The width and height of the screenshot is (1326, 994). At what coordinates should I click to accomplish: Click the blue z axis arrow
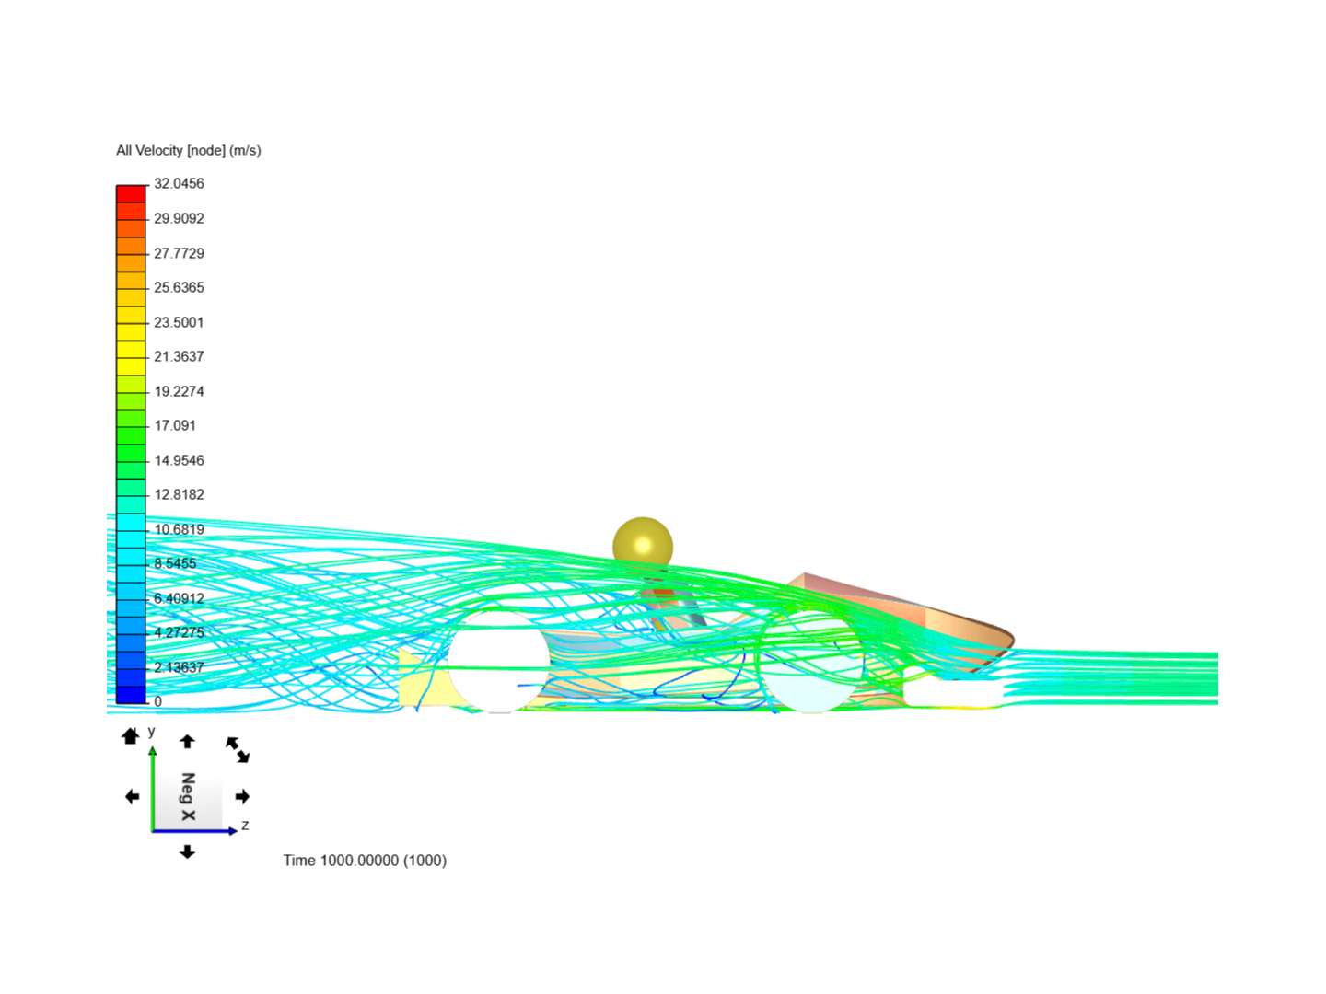pyautogui.click(x=194, y=831)
